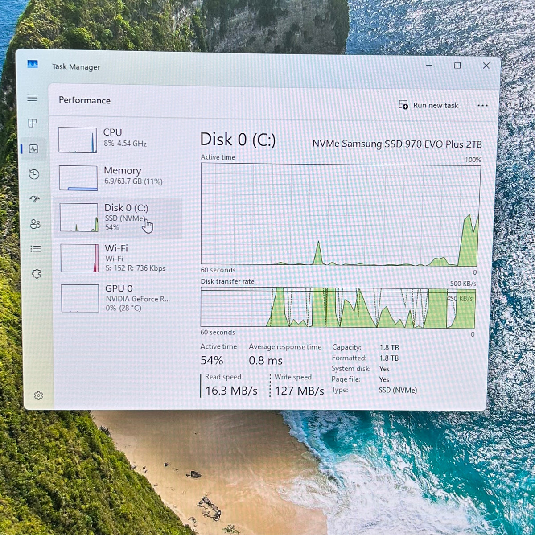Maximize the Task Manager window

457,66
